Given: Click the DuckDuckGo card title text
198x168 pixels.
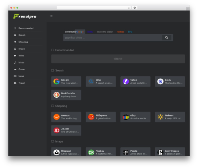Looking at the screenshot, I should pyautogui.click(x=68, y=93).
